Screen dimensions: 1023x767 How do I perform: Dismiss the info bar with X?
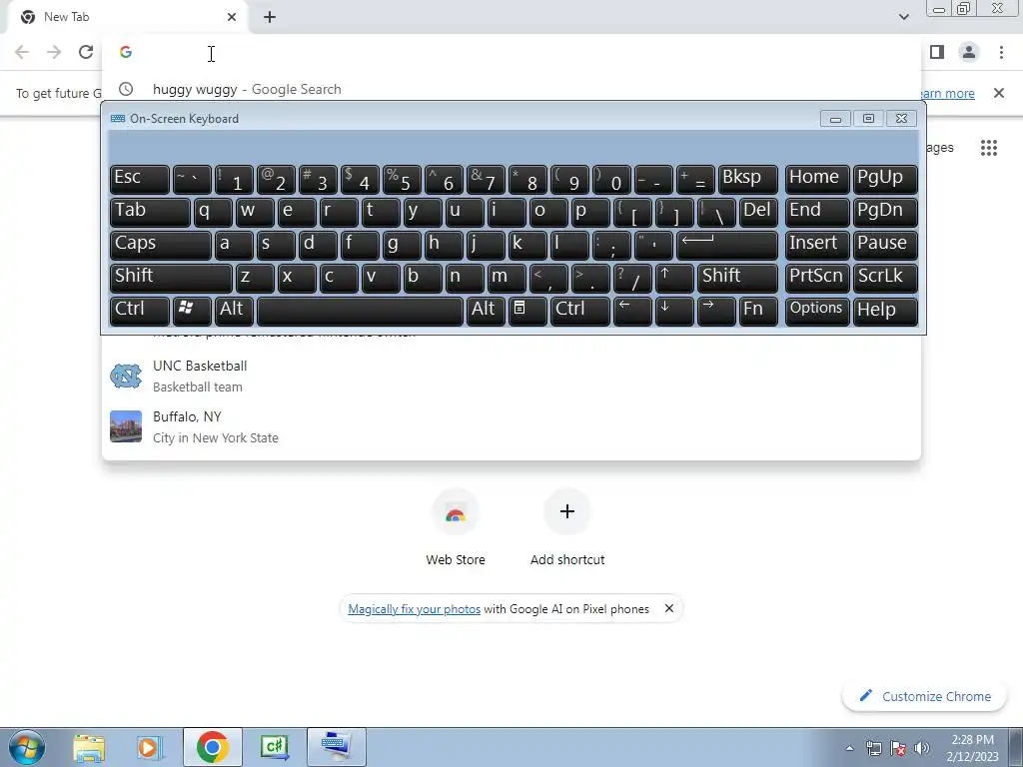pyautogui.click(x=999, y=93)
